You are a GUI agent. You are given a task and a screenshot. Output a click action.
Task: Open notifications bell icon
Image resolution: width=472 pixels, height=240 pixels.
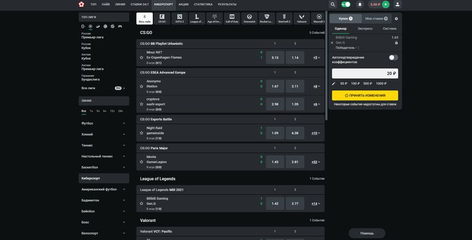[x=360, y=4]
